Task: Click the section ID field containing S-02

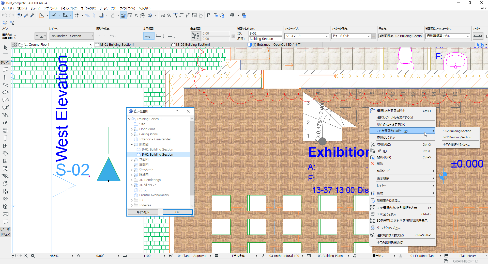Action: point(265,34)
